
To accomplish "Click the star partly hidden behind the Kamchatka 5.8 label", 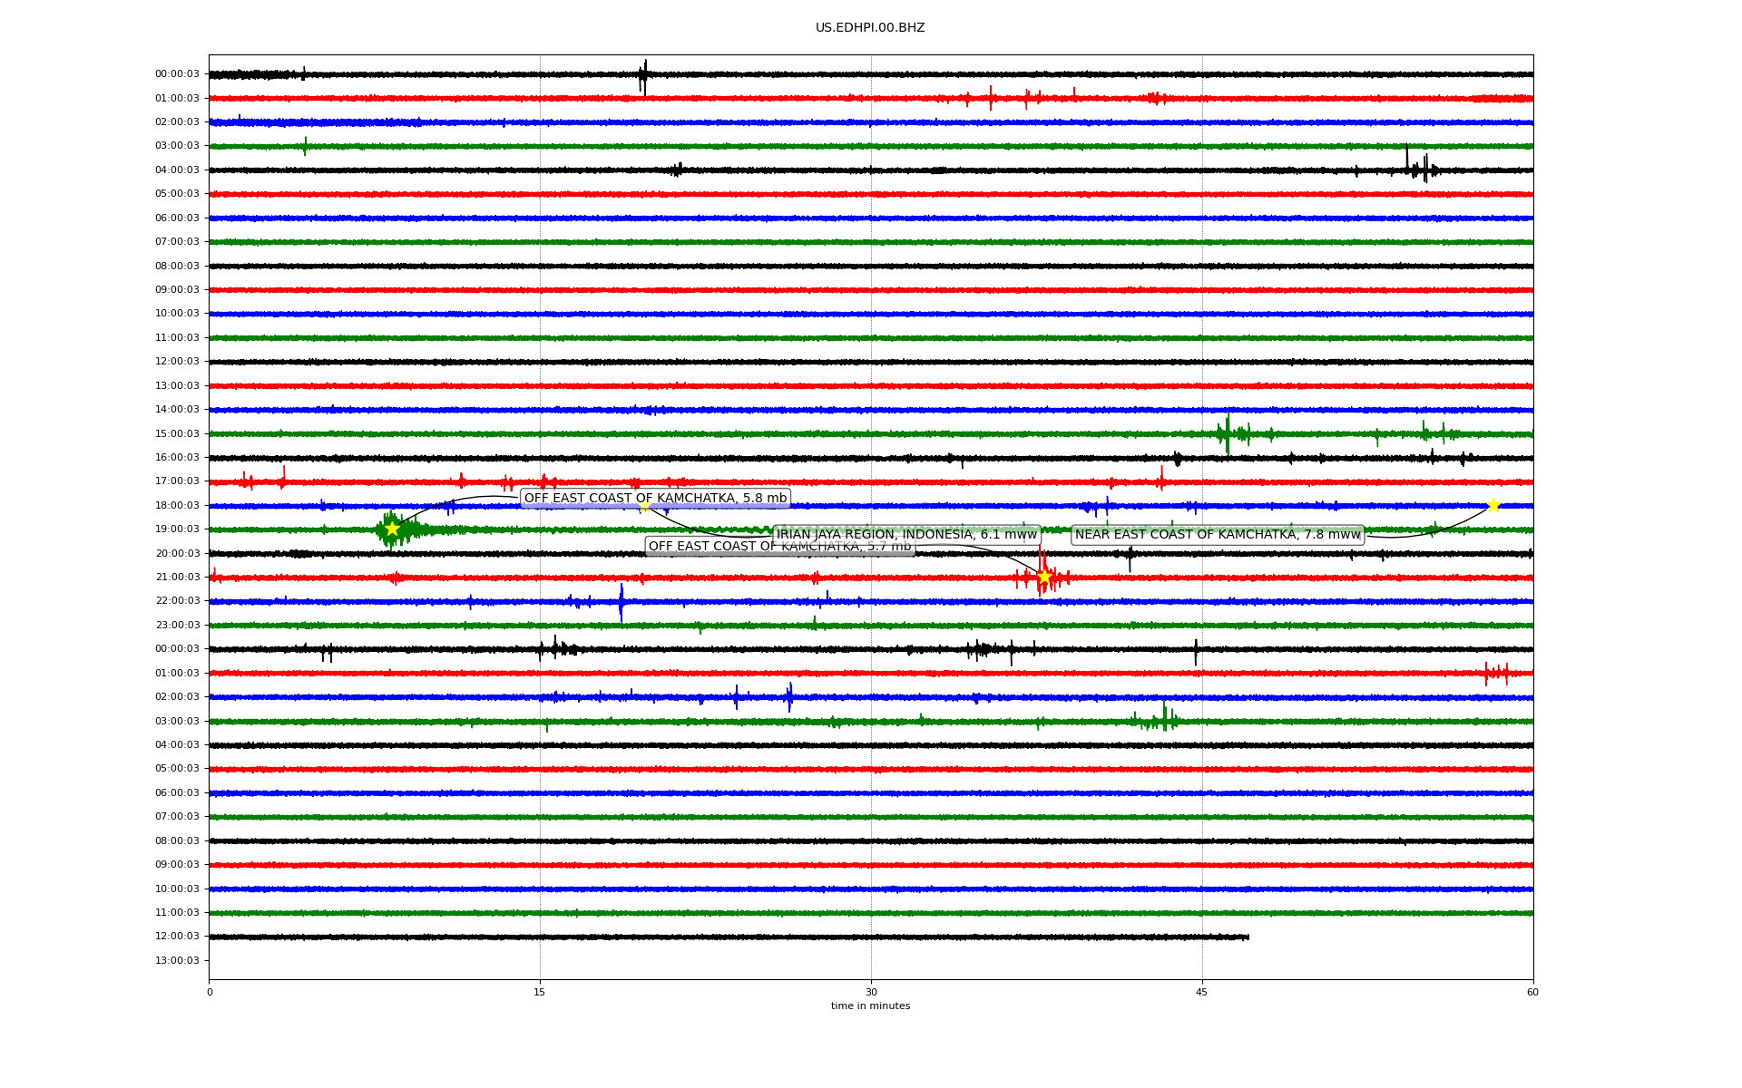I will tap(645, 507).
